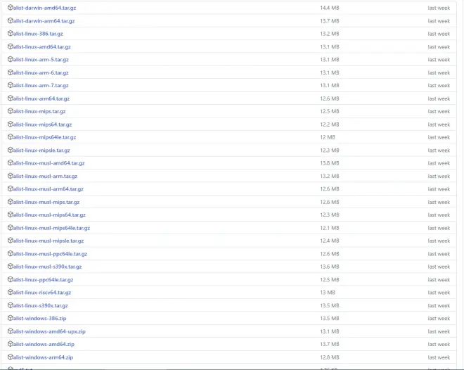The width and height of the screenshot is (464, 370).
Task: Click 12.1 MB size of musl-mips64le row
Action: 329,228
